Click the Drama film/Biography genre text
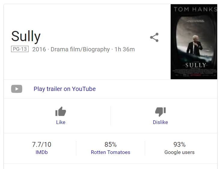This screenshot has height=169, width=222. click(80, 49)
